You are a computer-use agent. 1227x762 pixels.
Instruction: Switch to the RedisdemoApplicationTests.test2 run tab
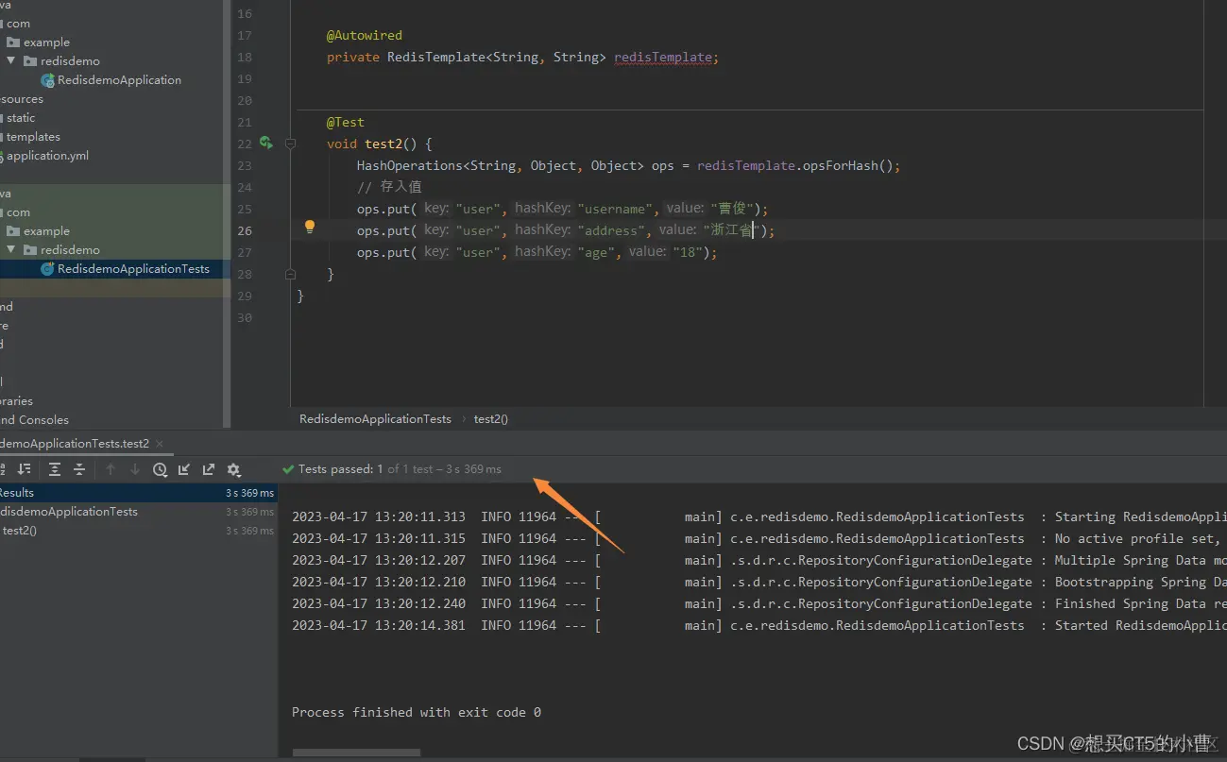pos(74,444)
